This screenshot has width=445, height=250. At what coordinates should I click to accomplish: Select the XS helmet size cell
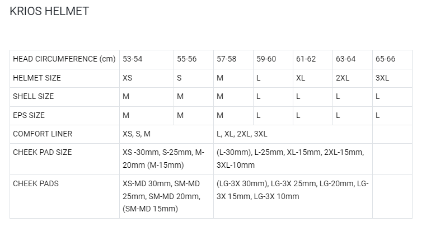(127, 78)
